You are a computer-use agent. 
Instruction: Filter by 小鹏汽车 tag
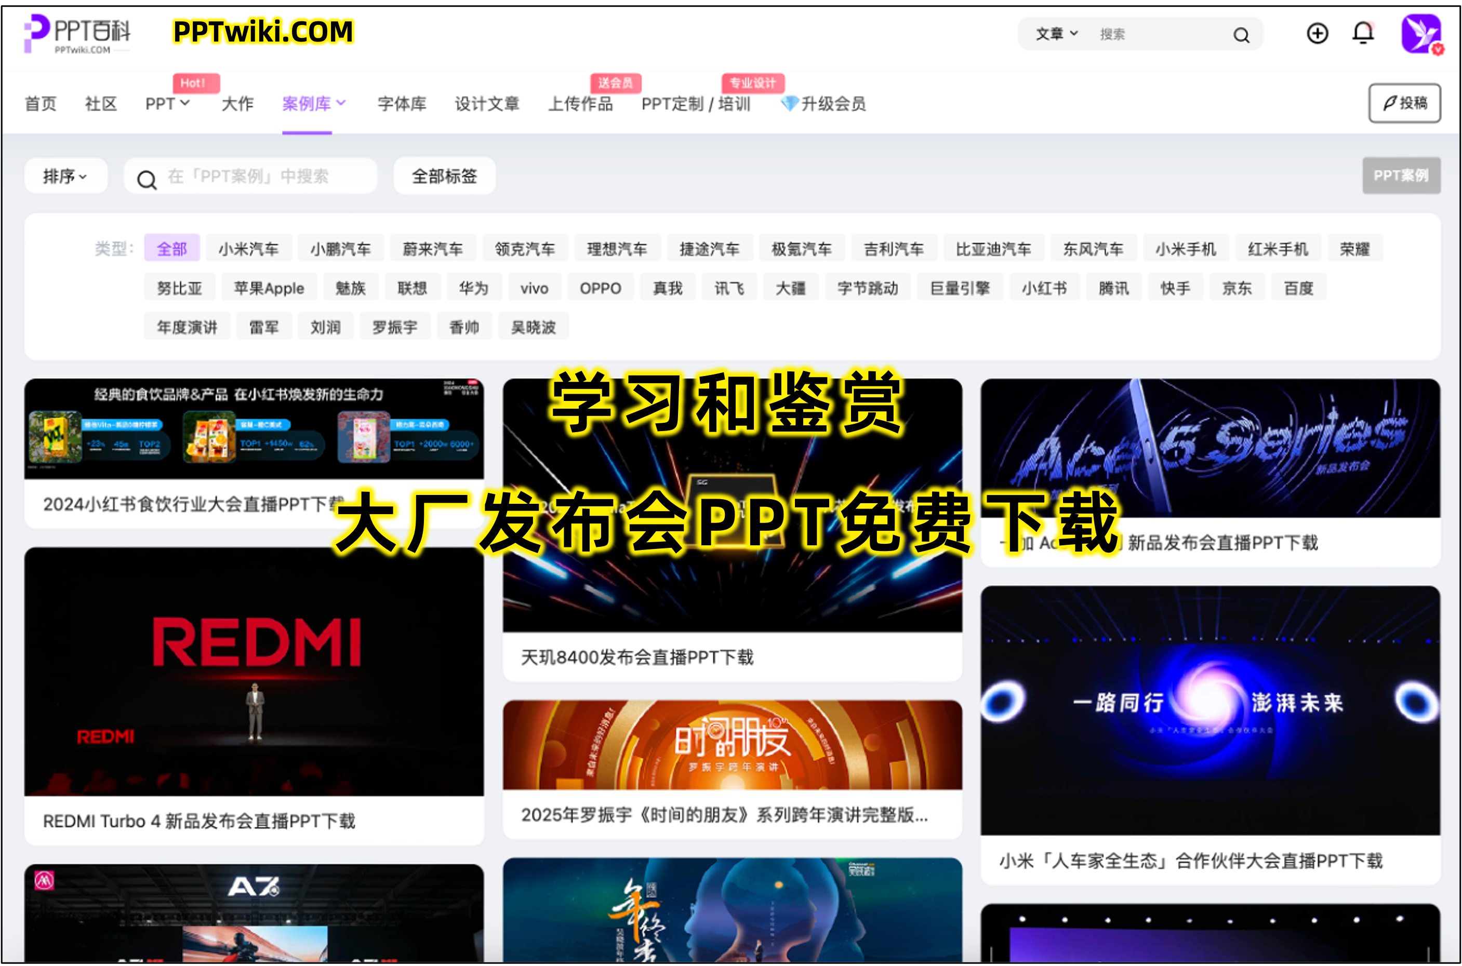(x=341, y=248)
